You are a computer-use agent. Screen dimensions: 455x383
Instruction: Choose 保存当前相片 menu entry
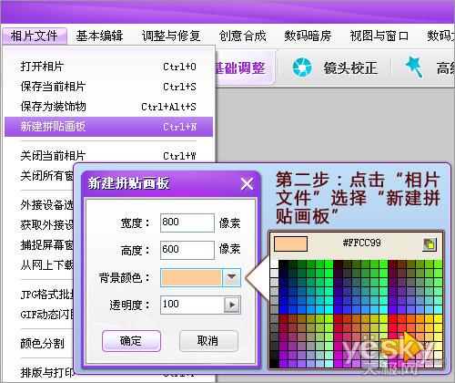(108, 87)
